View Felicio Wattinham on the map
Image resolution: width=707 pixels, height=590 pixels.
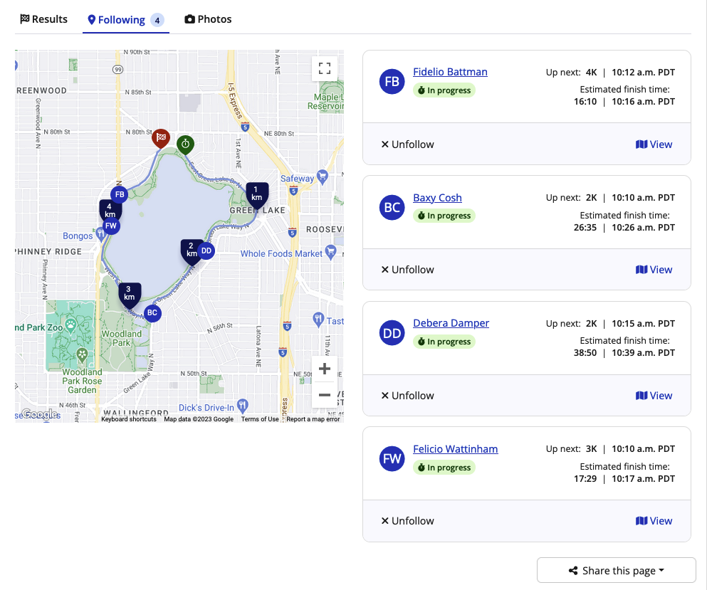(x=654, y=521)
